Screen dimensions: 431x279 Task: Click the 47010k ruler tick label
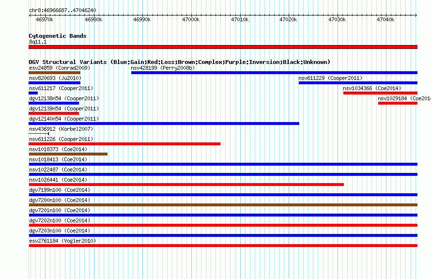coord(240,19)
